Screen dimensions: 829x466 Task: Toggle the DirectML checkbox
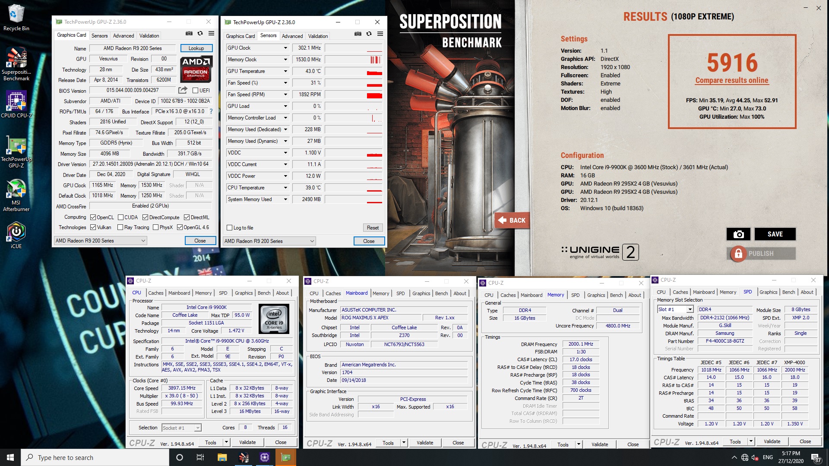click(187, 217)
